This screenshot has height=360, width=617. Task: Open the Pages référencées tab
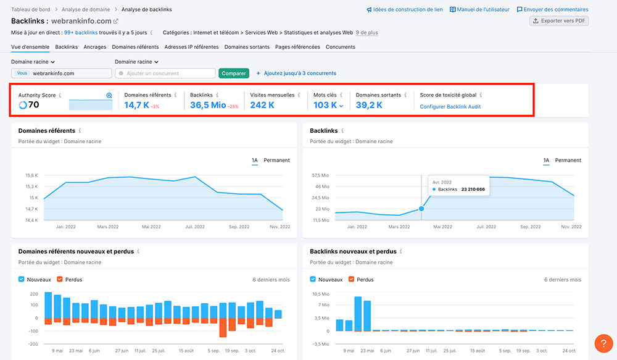[x=297, y=47]
